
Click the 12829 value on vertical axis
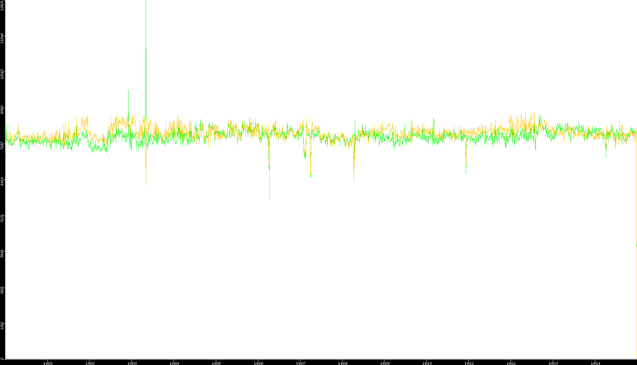point(2,6)
